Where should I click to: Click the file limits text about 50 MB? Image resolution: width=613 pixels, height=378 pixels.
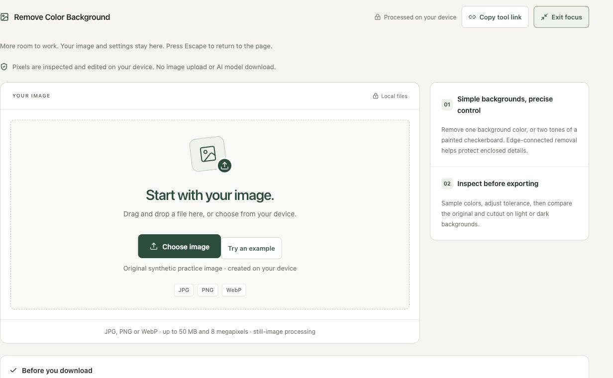tap(210, 331)
